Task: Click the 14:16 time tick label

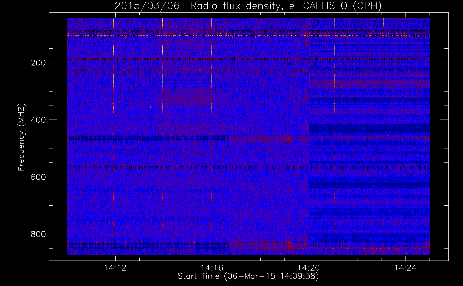Action: click(x=212, y=268)
